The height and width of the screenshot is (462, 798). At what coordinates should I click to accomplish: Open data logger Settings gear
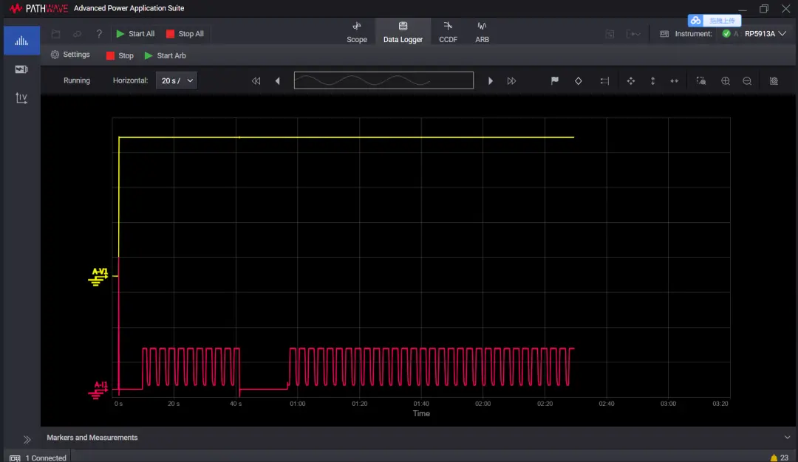70,55
